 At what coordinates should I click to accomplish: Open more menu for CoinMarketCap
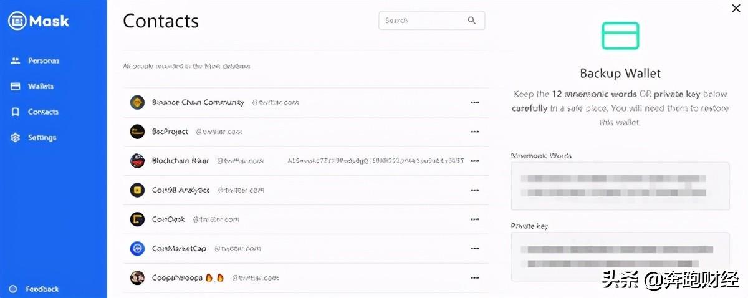pyautogui.click(x=475, y=249)
